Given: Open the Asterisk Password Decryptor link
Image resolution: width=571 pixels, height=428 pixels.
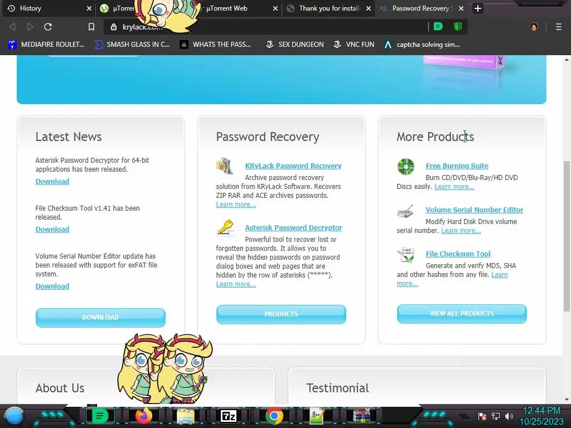Looking at the screenshot, I should point(293,227).
